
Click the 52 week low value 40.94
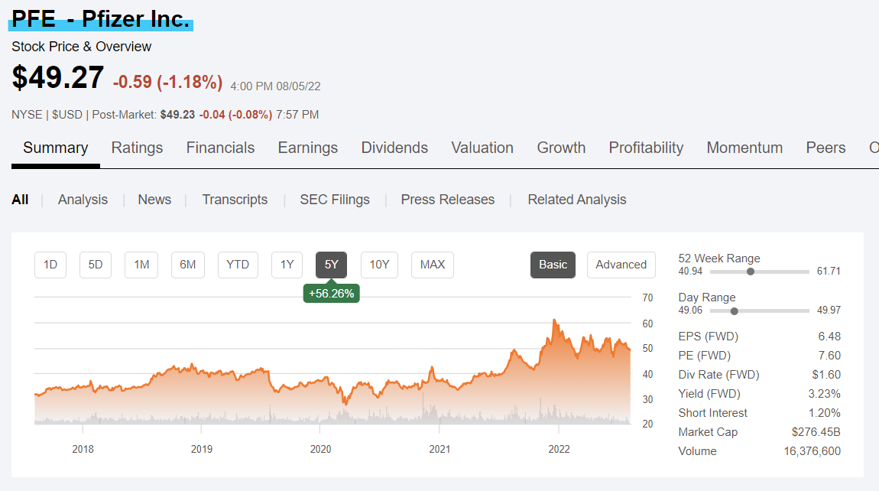pos(691,272)
